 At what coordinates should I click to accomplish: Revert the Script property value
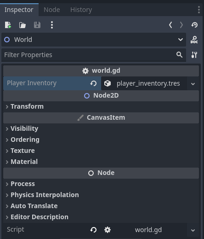[93, 230]
